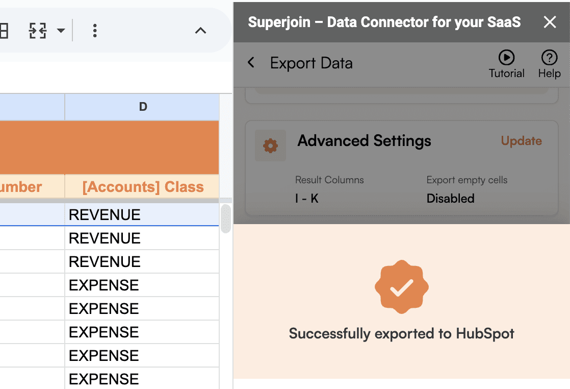
Task: Collapse the toolbar with the up chevron
Action: (201, 31)
